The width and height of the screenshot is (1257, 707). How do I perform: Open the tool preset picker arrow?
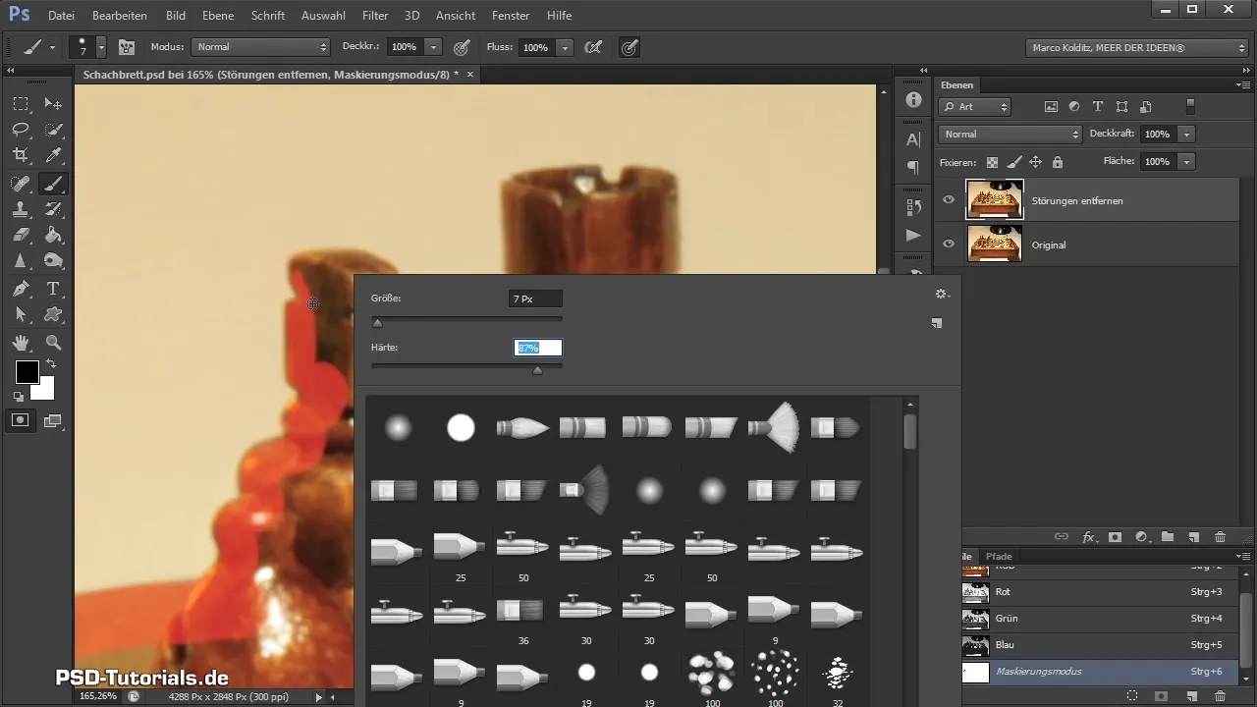tap(52, 46)
